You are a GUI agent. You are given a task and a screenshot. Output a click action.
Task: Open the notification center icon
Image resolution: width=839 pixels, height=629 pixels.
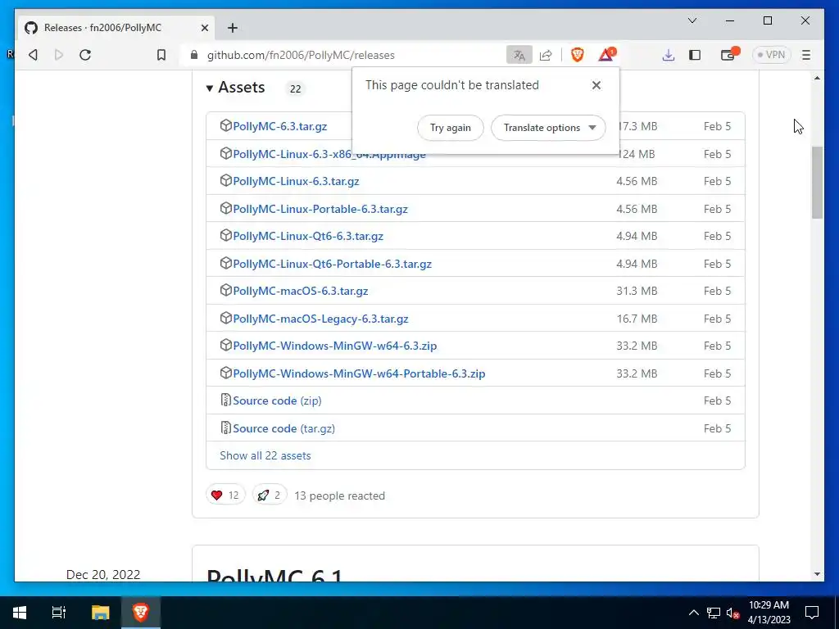coord(812,613)
